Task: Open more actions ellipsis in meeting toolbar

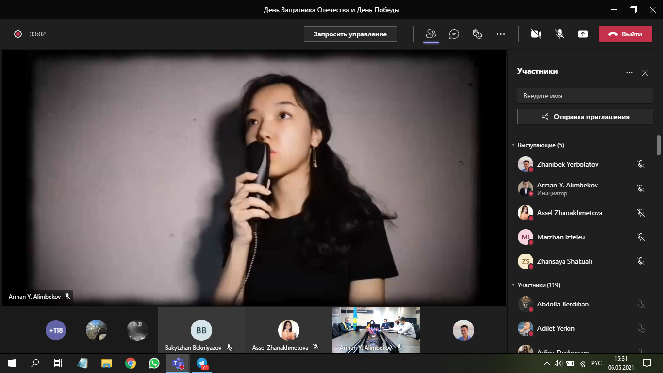Action: [x=501, y=34]
